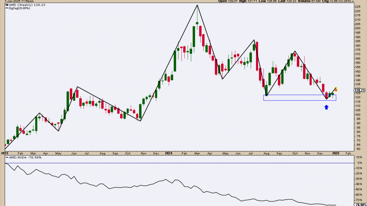
Task: Click the -40% label on the ratio axis
Action: 359,184
